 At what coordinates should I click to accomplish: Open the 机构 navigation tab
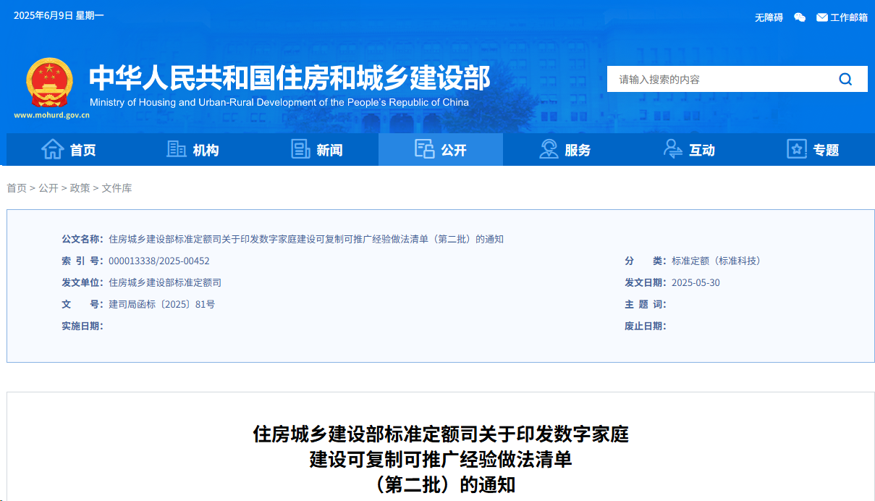[193, 150]
